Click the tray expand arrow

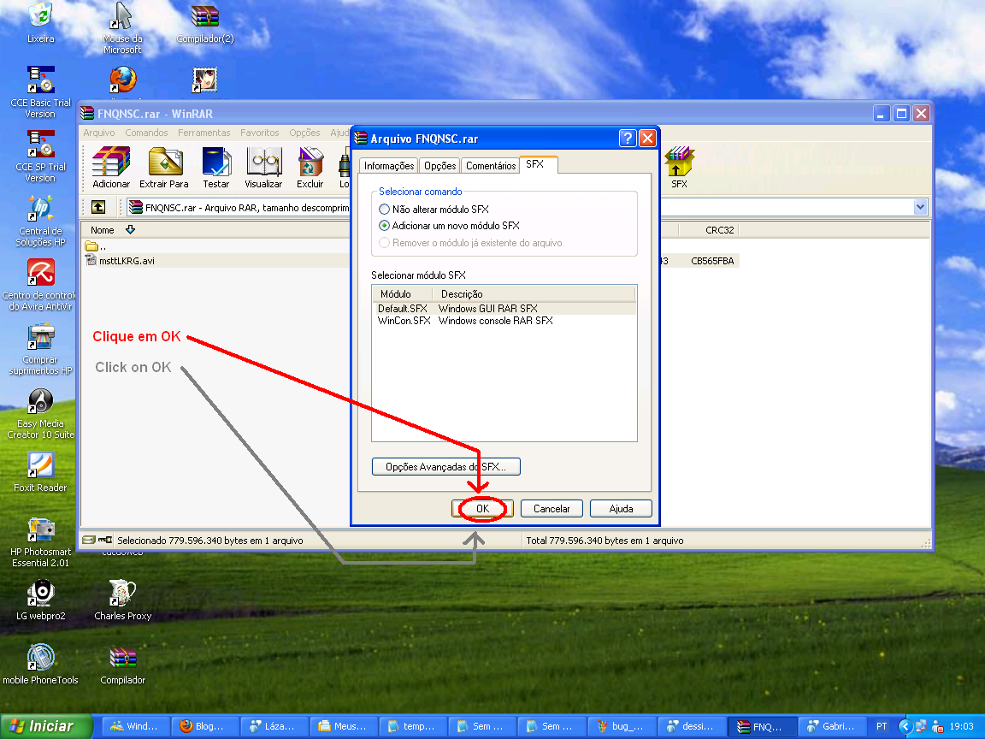coord(905,726)
